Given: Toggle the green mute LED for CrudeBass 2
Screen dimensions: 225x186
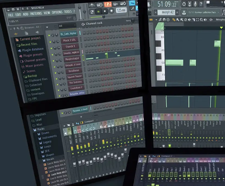Looking at the screenshot, I should pyautogui.click(x=59, y=90).
